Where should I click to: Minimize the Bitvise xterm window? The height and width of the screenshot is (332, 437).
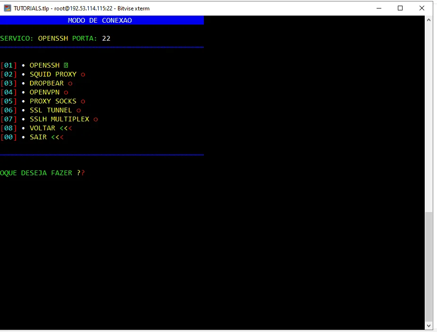point(379,8)
